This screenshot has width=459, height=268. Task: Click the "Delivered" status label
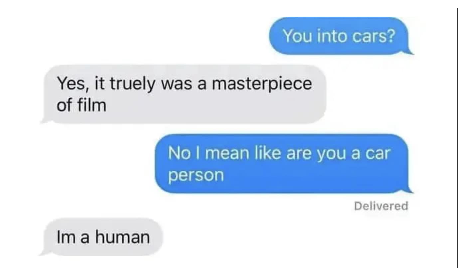(x=381, y=206)
